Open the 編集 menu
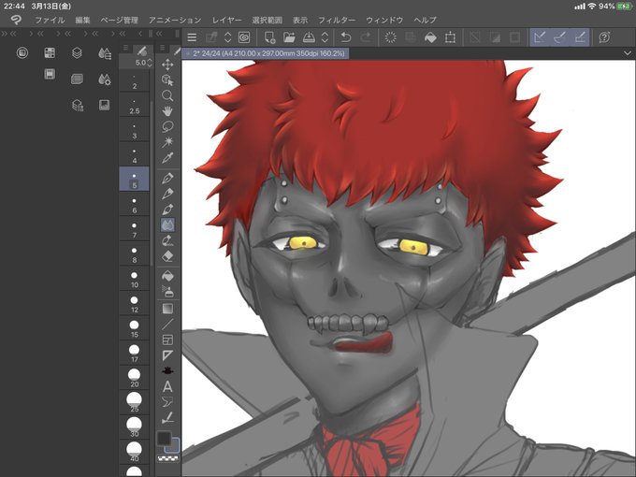This screenshot has width=636, height=477. click(82, 20)
